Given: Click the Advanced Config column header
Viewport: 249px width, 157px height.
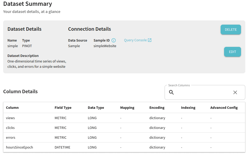Looking at the screenshot, I should coord(224,107).
